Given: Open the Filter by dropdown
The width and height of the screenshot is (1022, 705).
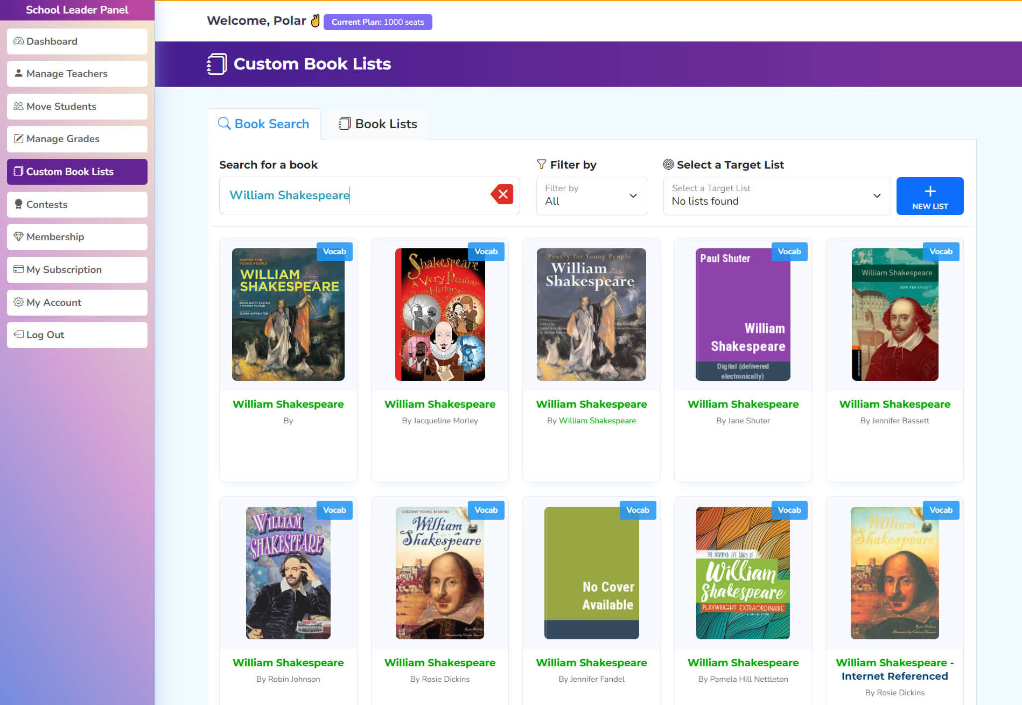Looking at the screenshot, I should click(591, 196).
